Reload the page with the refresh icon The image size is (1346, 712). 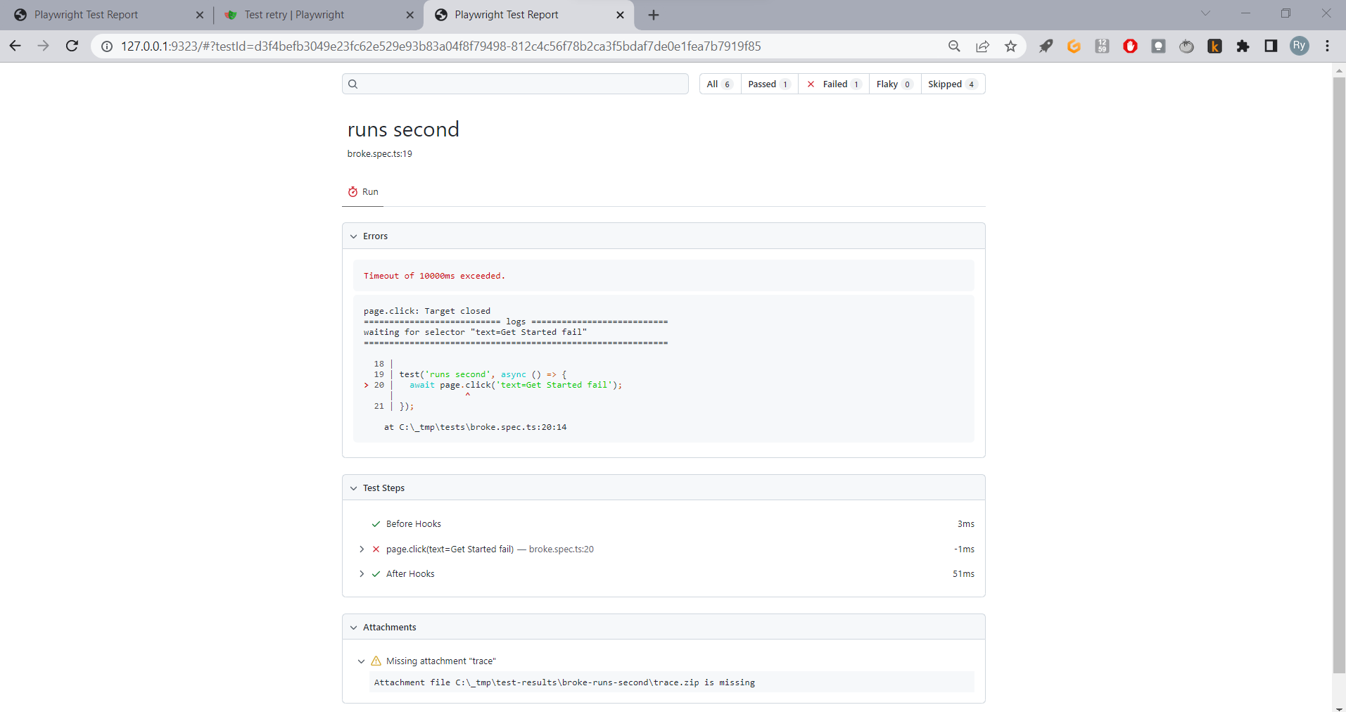point(72,46)
